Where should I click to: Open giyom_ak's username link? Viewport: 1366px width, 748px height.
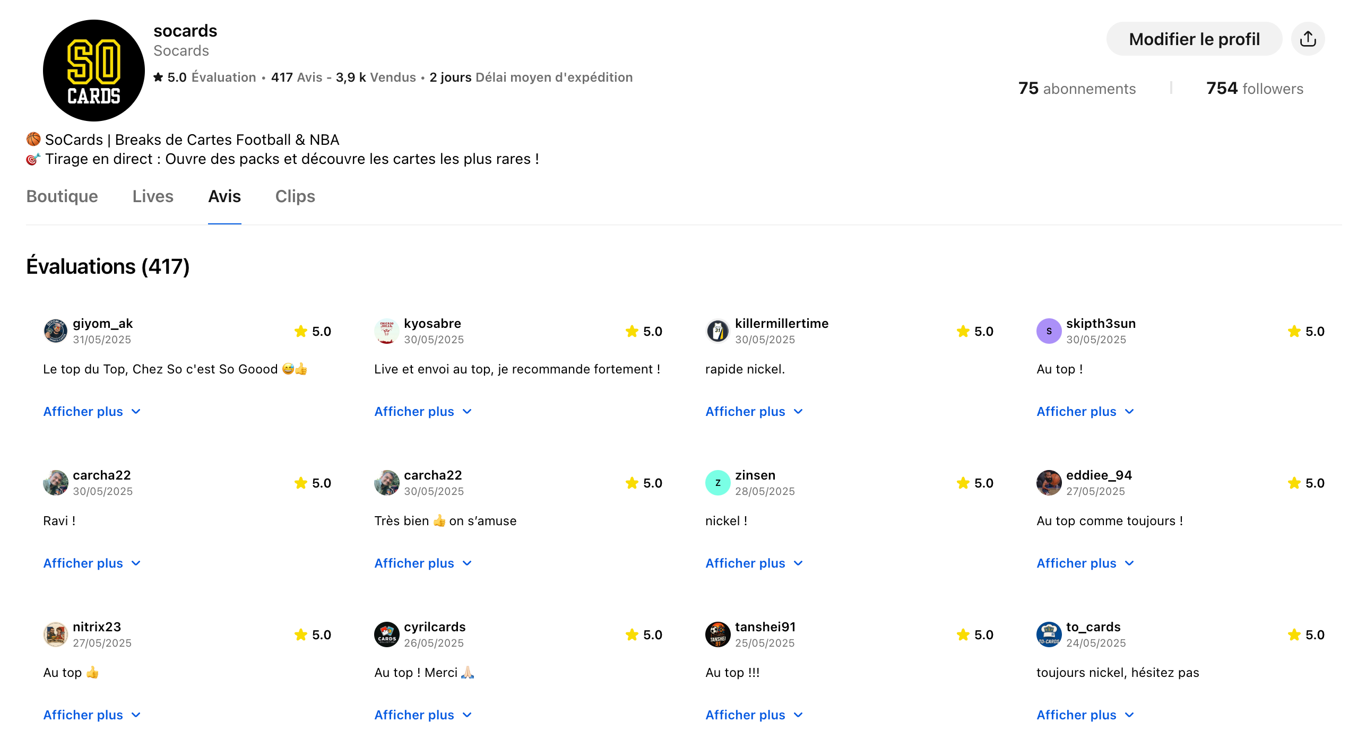click(x=103, y=324)
